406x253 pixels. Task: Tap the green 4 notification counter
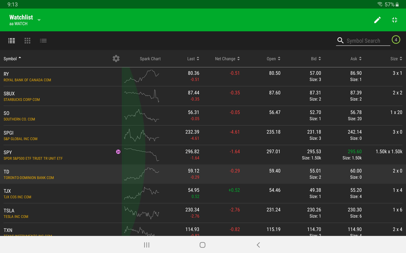[396, 40]
